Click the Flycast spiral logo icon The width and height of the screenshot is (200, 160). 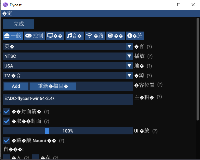(x=6, y=5)
